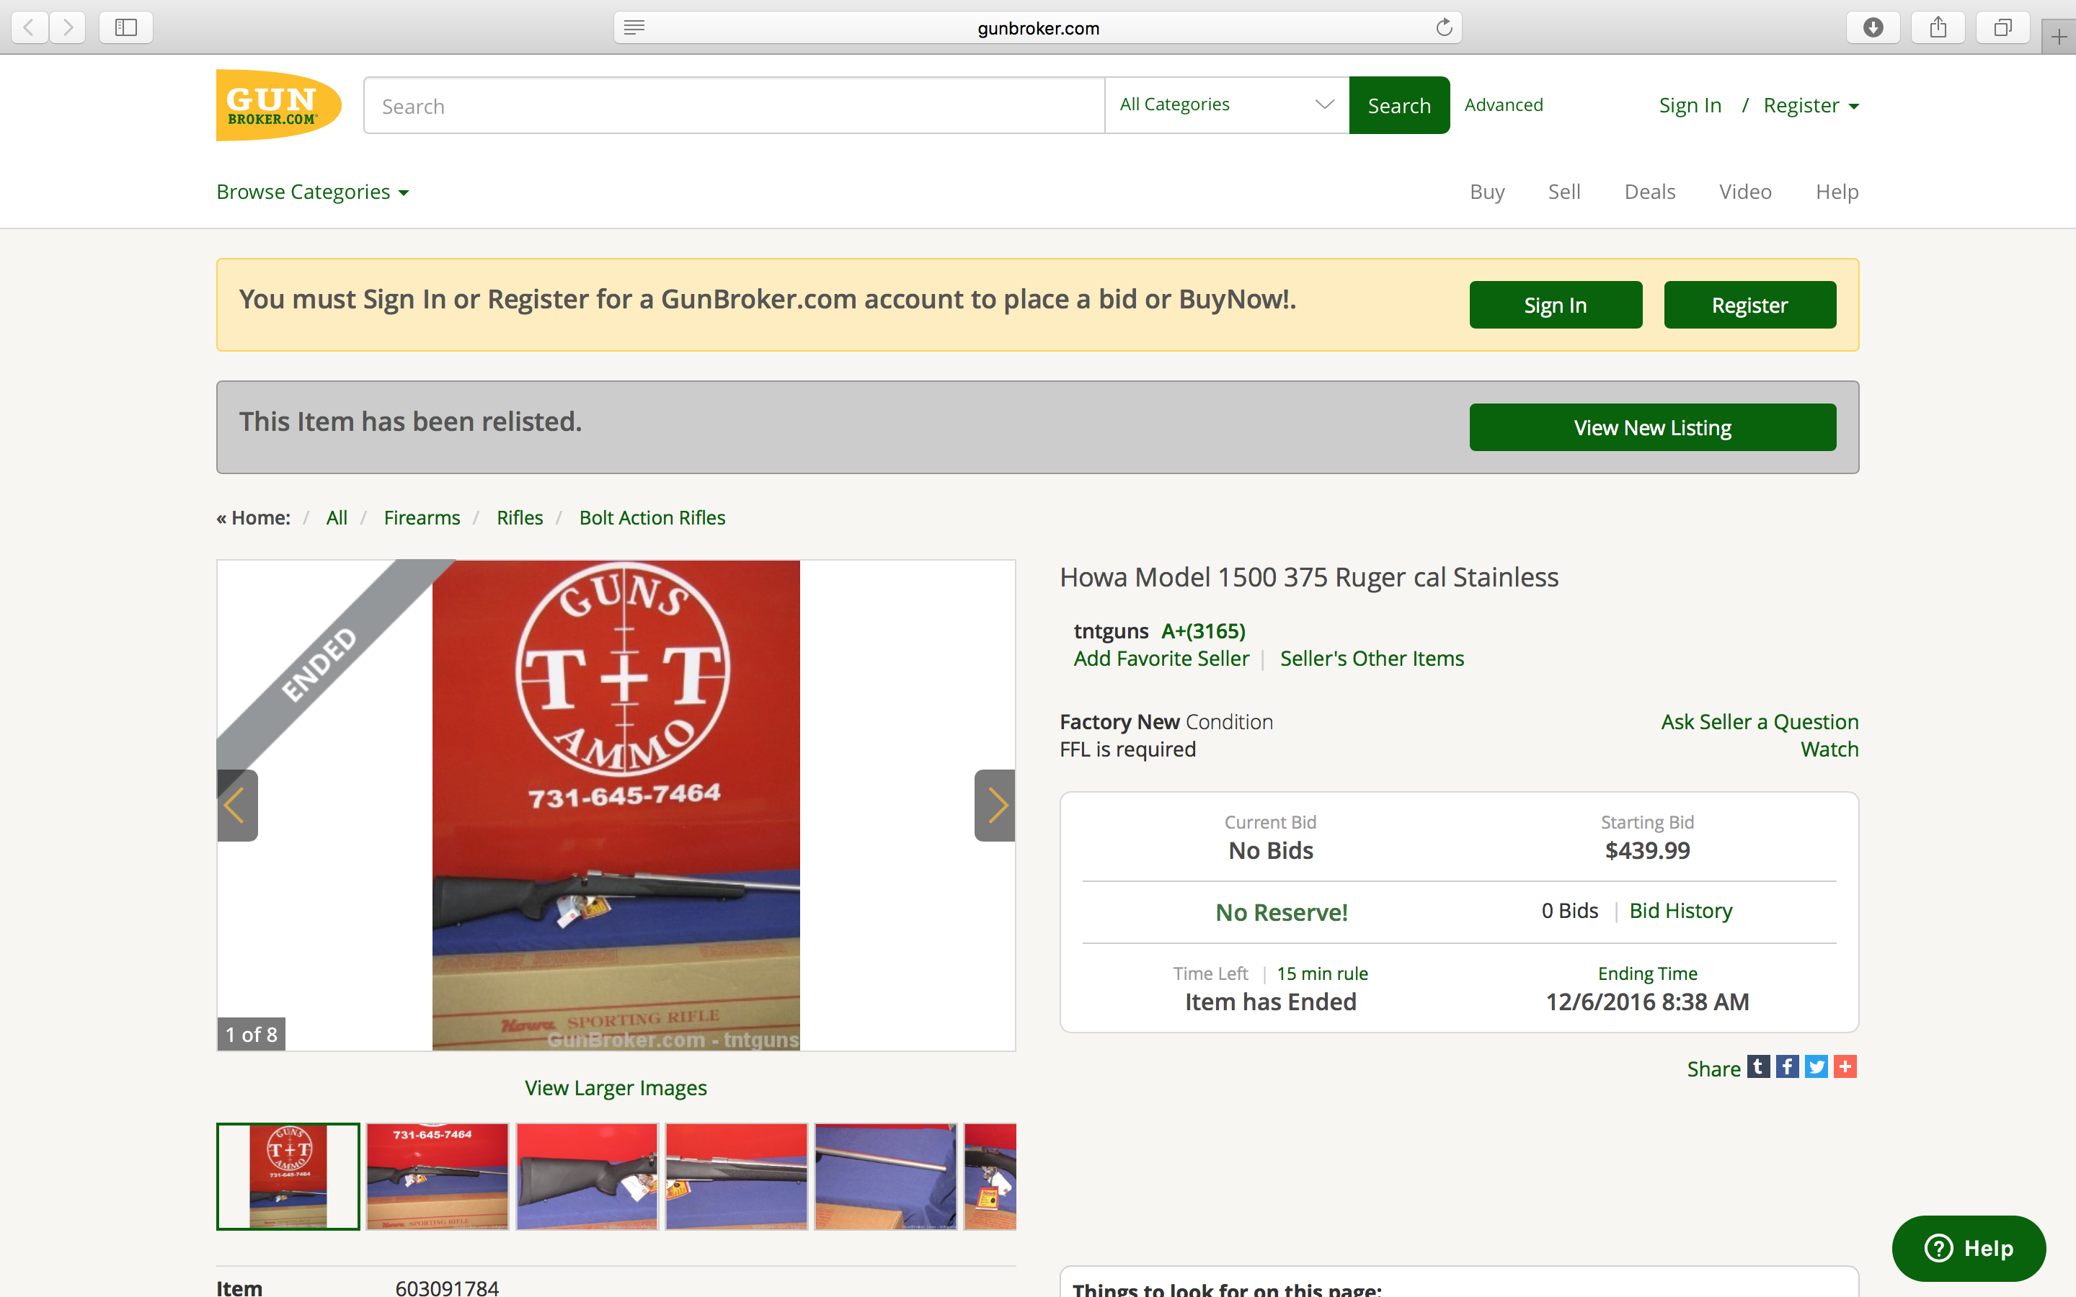Go to Firearms breadcrumb link
Screen dimensions: 2076x1297
(422, 517)
